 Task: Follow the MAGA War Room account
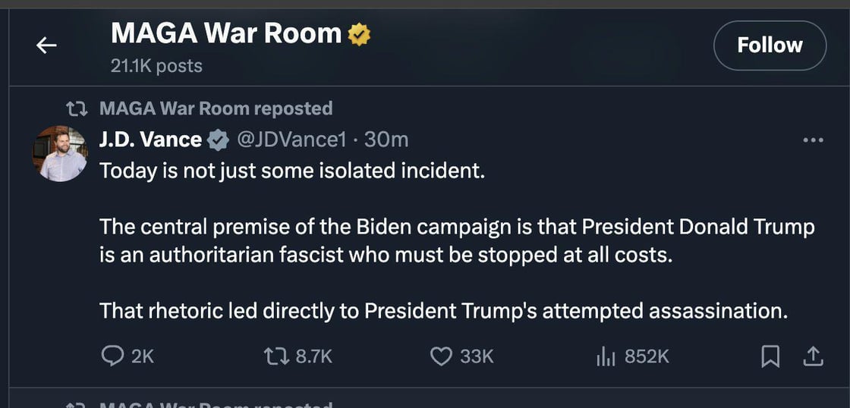click(x=770, y=46)
